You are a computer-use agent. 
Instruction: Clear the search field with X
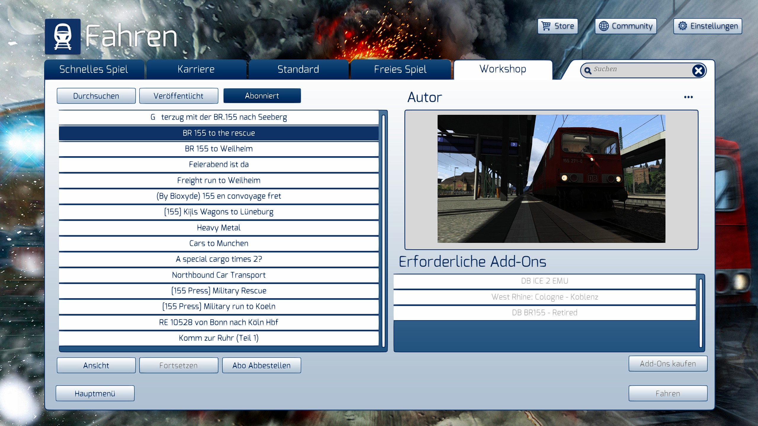click(698, 70)
